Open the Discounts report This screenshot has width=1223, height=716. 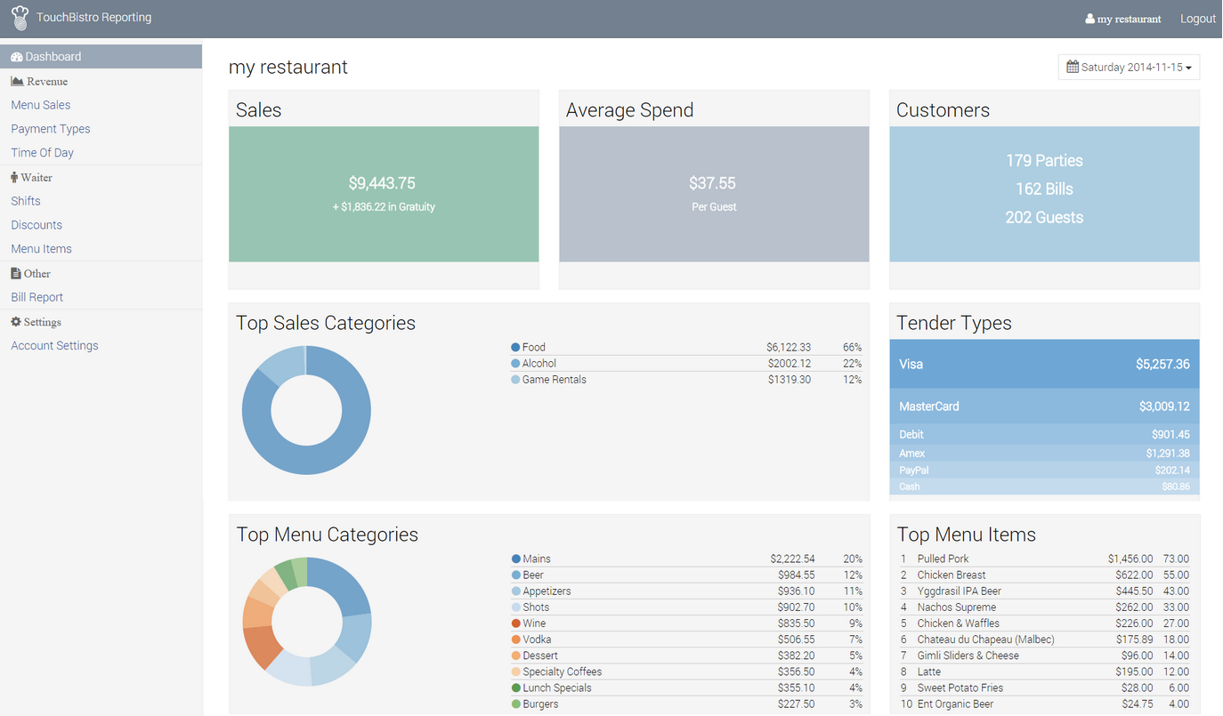[x=36, y=224]
